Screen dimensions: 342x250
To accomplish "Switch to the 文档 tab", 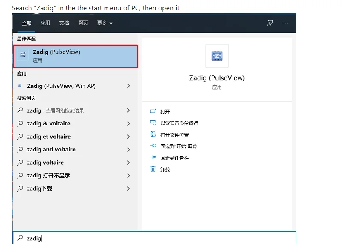I will tap(64, 23).
